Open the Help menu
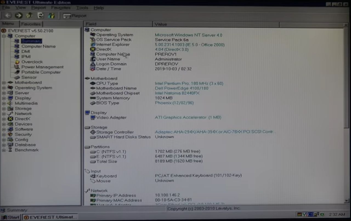 [x=99, y=8]
